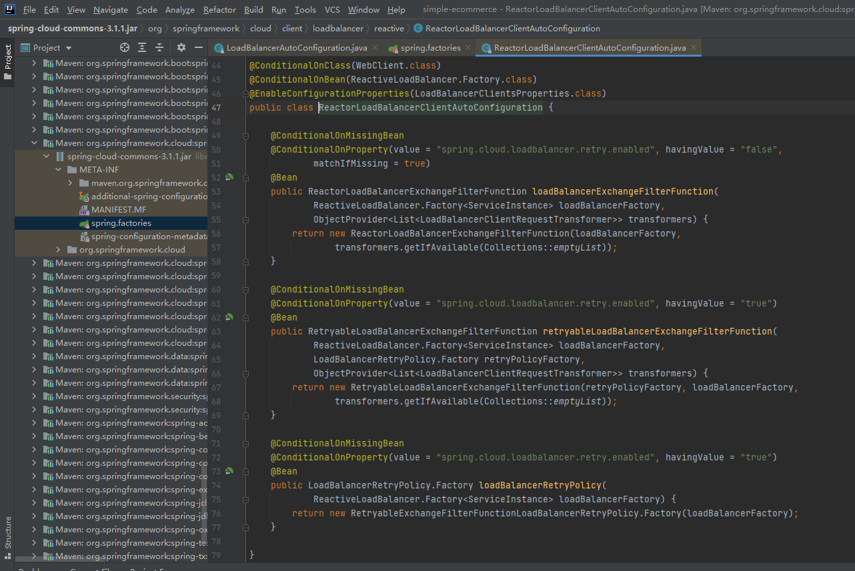Collapse the expanded Maven org.springframework.cloud library node

tap(35, 143)
